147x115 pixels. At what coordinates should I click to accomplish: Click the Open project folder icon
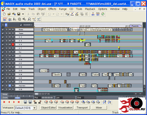9,14
